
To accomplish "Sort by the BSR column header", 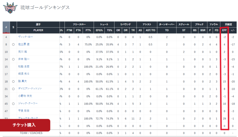I will [x=203, y=30].
